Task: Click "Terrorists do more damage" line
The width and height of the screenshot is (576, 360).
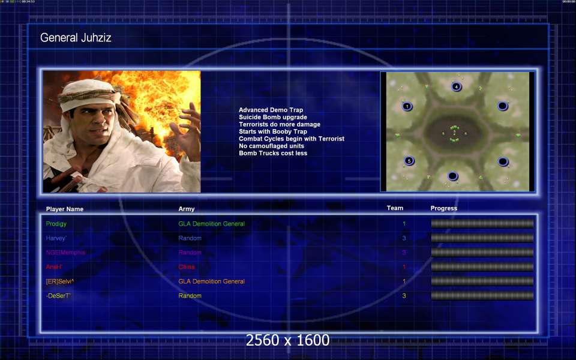Action: 280,125
